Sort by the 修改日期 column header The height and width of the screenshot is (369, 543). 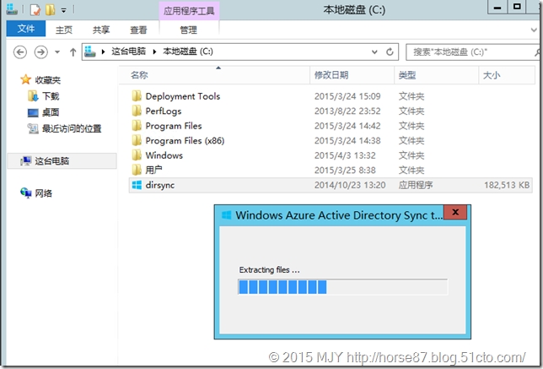click(352, 75)
